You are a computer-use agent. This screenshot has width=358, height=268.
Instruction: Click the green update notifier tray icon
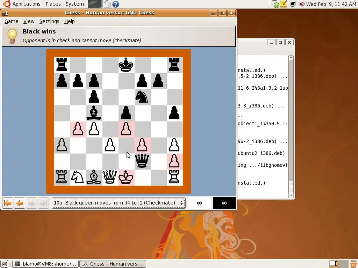[275, 4]
